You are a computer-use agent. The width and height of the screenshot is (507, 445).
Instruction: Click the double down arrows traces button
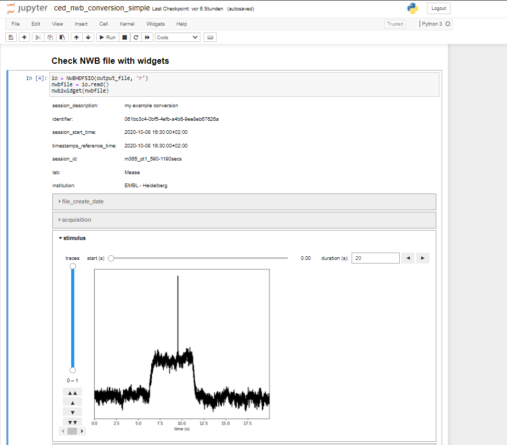pos(72,422)
